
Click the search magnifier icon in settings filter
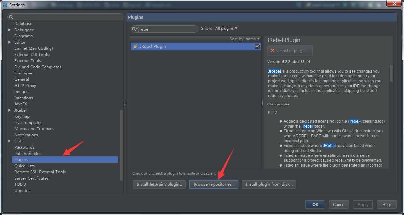point(11,17)
